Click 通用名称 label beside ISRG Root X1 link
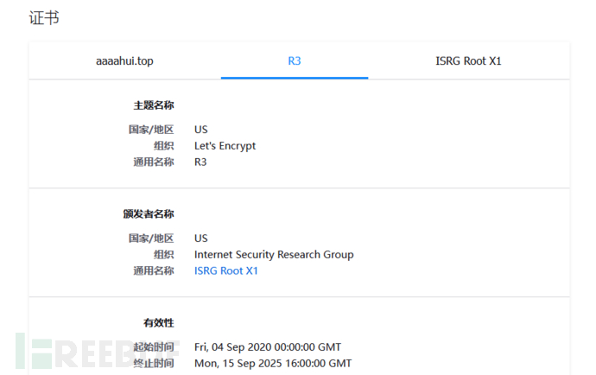 [154, 270]
